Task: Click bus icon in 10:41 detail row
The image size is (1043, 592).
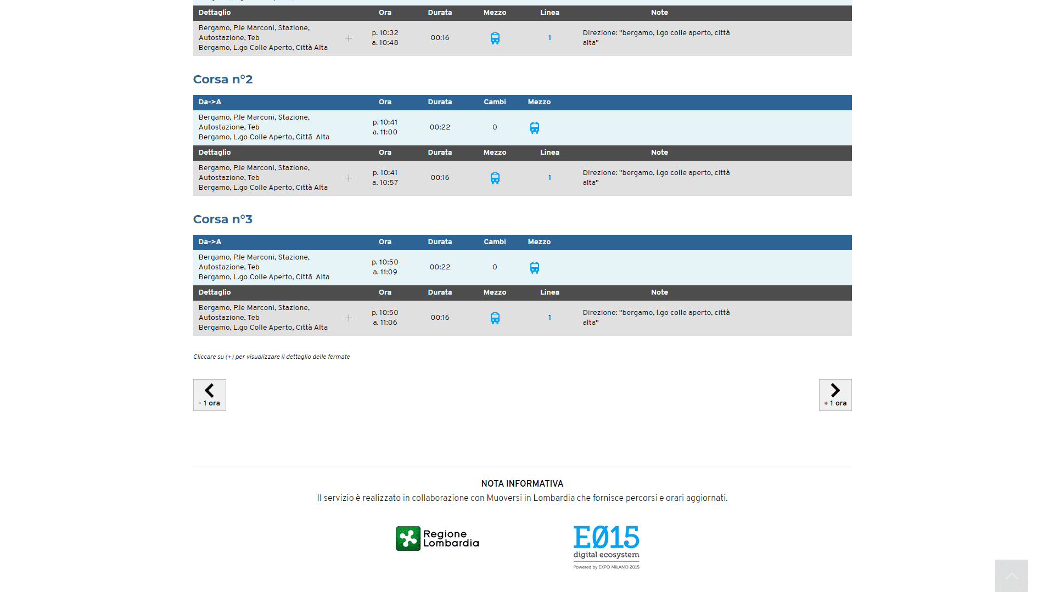Action: click(x=495, y=178)
